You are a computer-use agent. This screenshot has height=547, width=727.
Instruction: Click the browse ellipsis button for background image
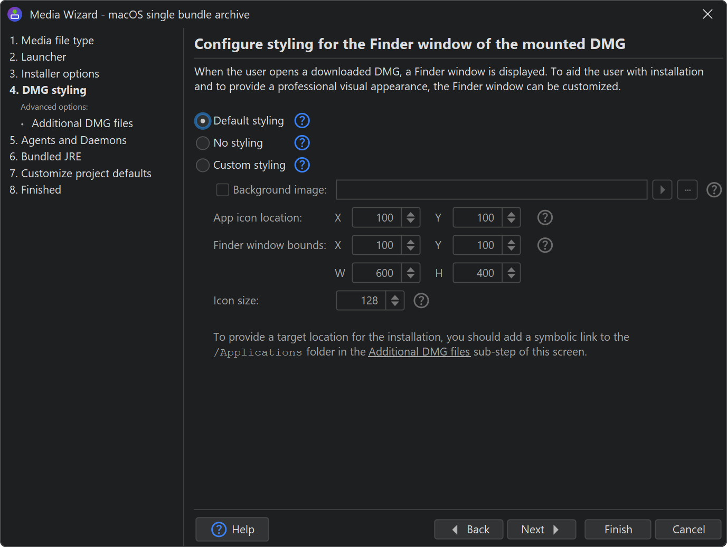pyautogui.click(x=687, y=190)
